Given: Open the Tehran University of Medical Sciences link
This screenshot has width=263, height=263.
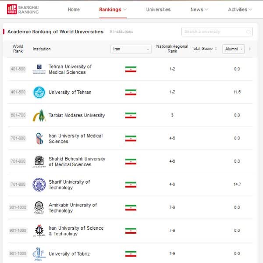Looking at the screenshot, I should point(70,69).
